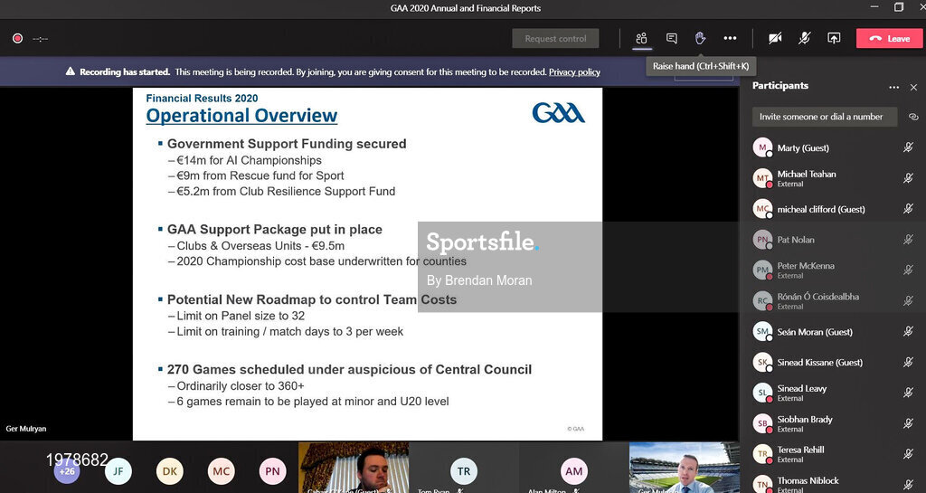Click the Raise hand icon

click(701, 38)
